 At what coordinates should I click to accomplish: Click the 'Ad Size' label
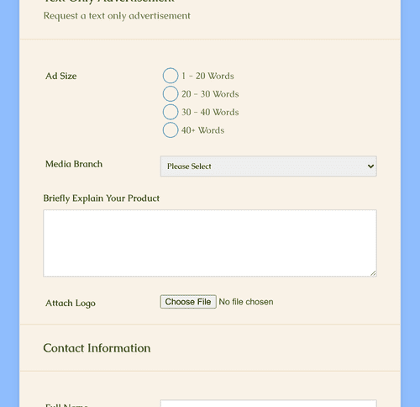click(x=61, y=76)
